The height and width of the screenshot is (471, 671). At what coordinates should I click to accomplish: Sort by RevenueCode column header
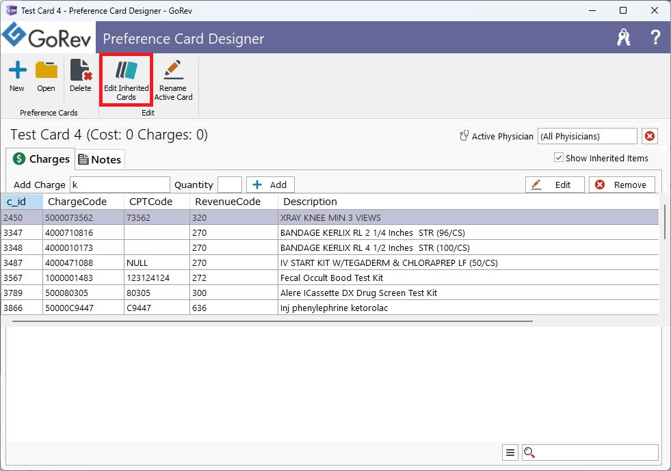[234, 202]
